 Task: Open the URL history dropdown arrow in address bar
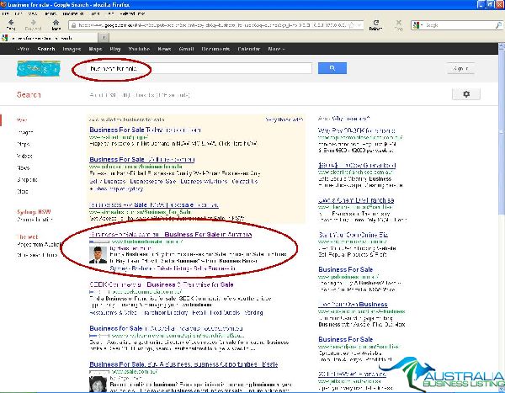tap(359, 25)
